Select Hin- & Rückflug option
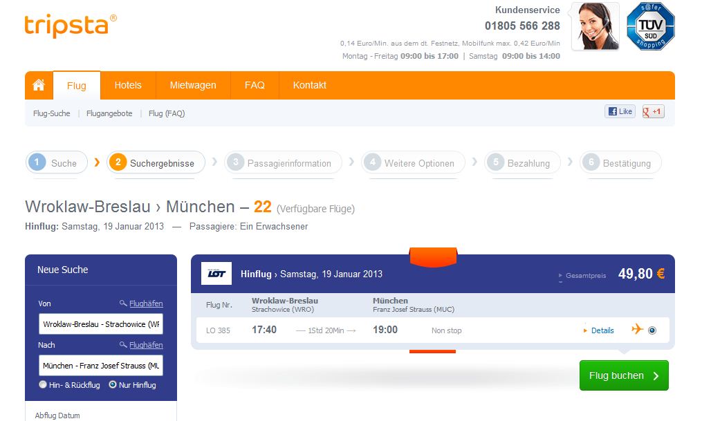 click(43, 384)
